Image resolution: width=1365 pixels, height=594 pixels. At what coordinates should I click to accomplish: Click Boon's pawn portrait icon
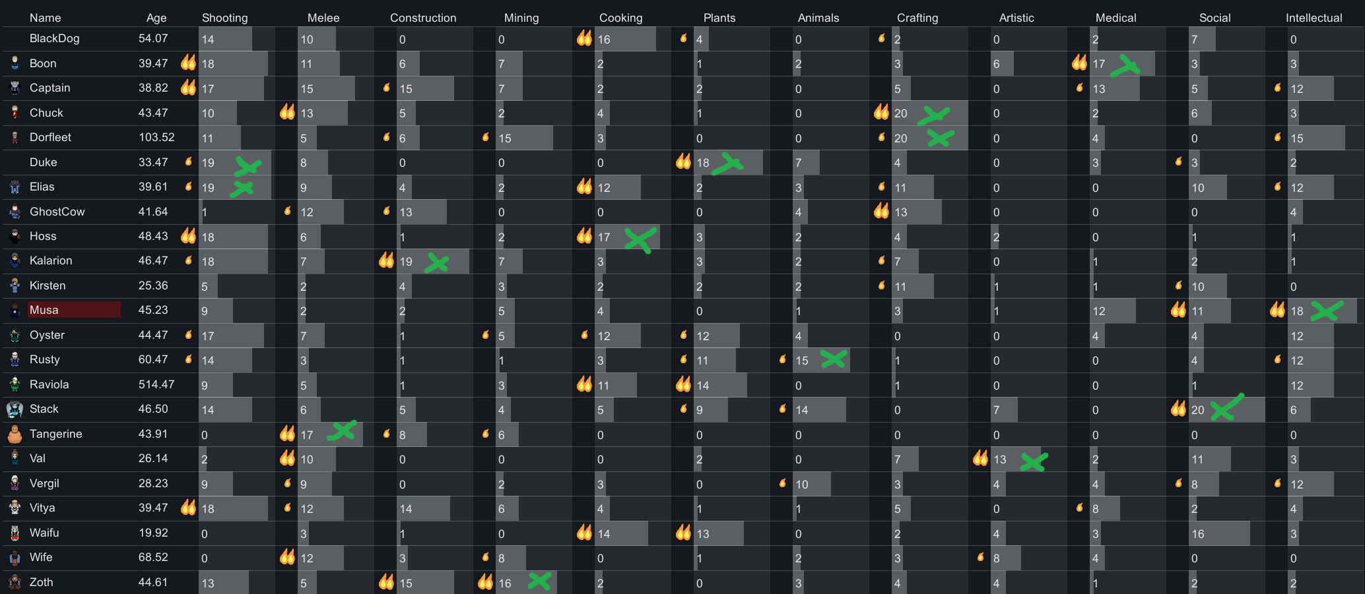click(x=15, y=63)
